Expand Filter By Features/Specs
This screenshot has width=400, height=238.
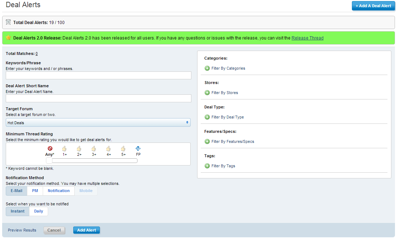point(232,141)
